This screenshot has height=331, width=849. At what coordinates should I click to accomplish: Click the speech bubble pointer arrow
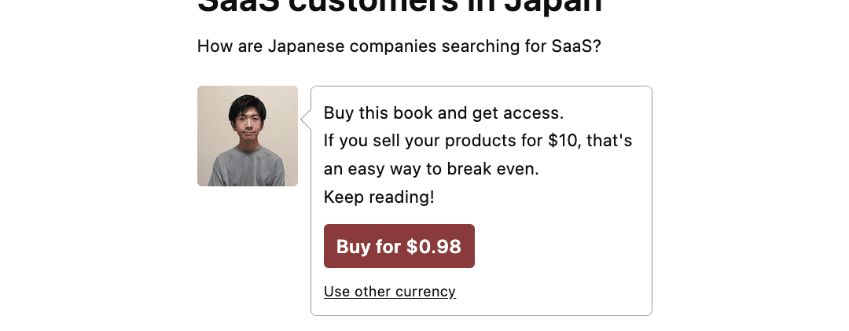coord(306,120)
